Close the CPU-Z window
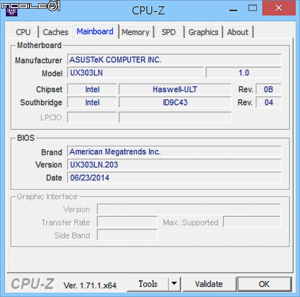 tap(279, 8)
